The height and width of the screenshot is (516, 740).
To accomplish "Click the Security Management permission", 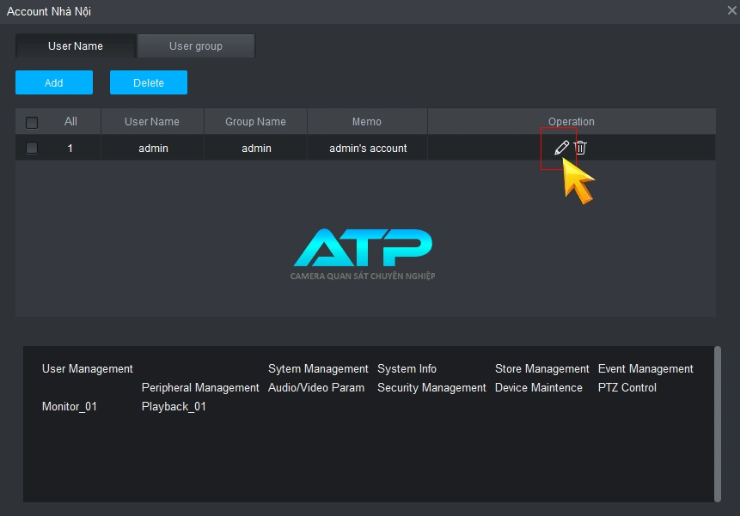I will (x=431, y=387).
